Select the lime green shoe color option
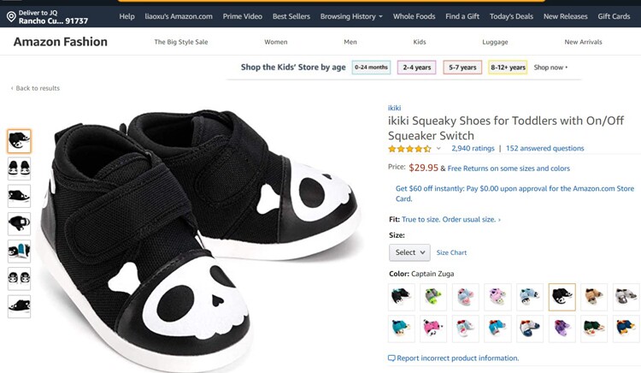Screen dimensions: 641x373 point(433,297)
